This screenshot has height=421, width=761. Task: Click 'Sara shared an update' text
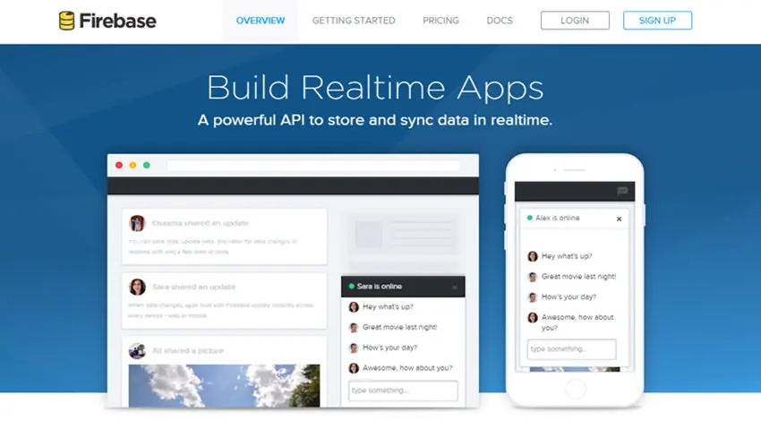(193, 287)
